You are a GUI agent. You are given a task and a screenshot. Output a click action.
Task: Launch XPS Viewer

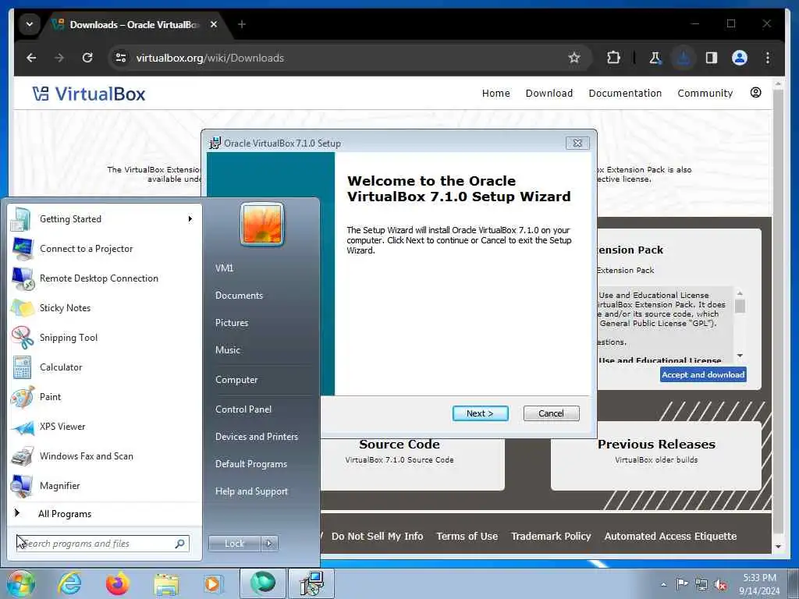click(x=105, y=427)
